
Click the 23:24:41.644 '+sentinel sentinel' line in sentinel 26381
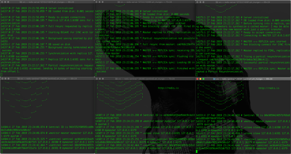(x=243, y=147)
